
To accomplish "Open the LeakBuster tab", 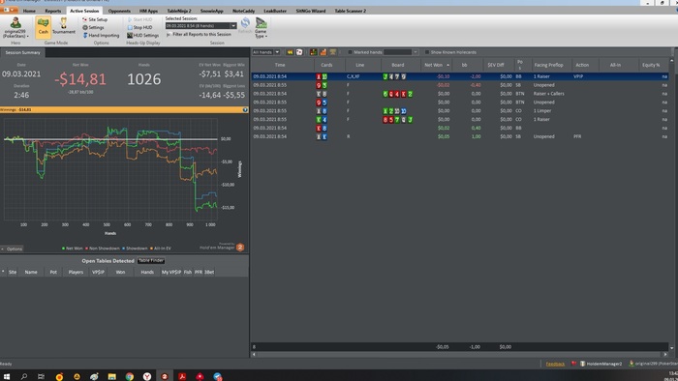I will point(275,11).
